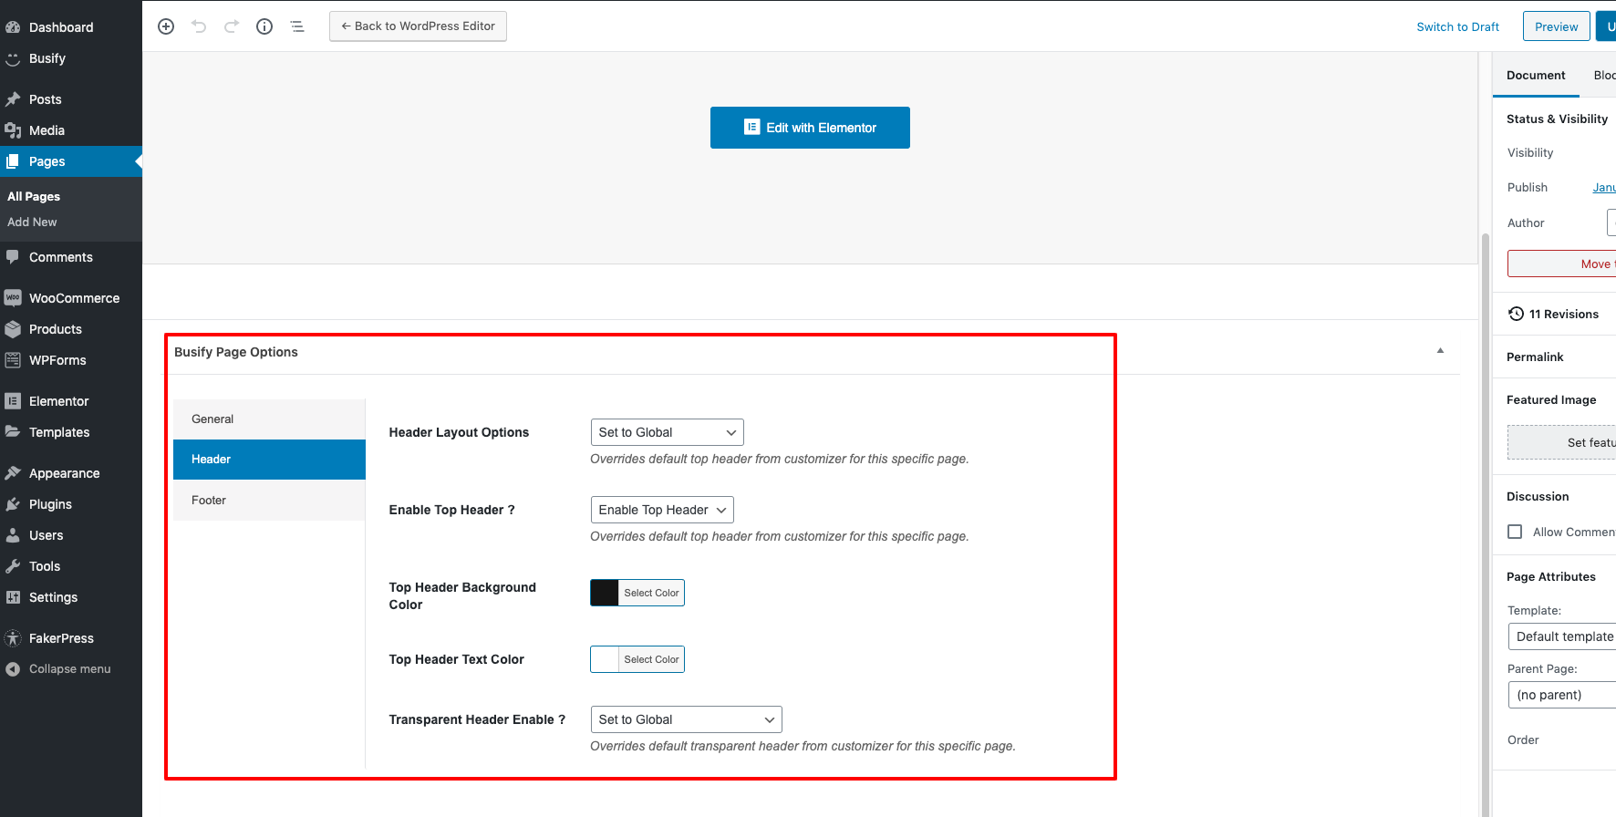Image resolution: width=1616 pixels, height=817 pixels.
Task: Click the undo arrow icon
Action: pos(199,26)
